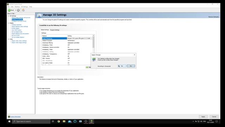Image resolution: width=225 pixels, height=127 pixels.
Task: Click the volume icon in tray
Action: click(201, 121)
